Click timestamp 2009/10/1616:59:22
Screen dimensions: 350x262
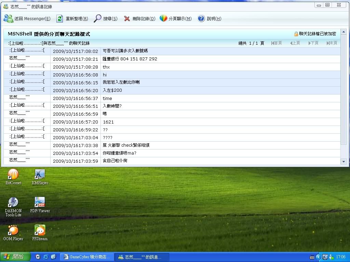(76, 130)
